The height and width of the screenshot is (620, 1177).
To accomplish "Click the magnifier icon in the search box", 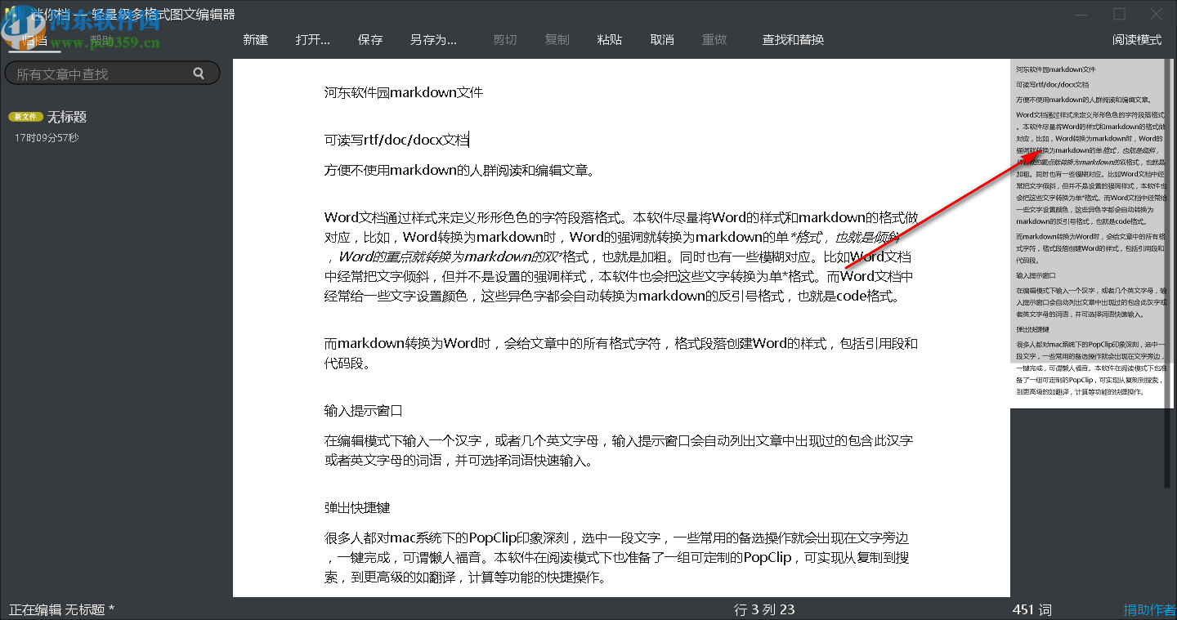I will (x=199, y=73).
